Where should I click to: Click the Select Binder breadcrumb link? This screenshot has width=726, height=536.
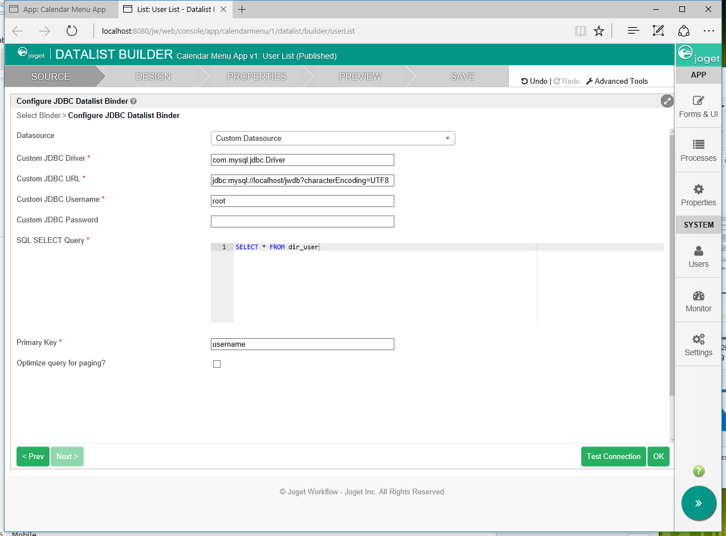pyautogui.click(x=38, y=115)
